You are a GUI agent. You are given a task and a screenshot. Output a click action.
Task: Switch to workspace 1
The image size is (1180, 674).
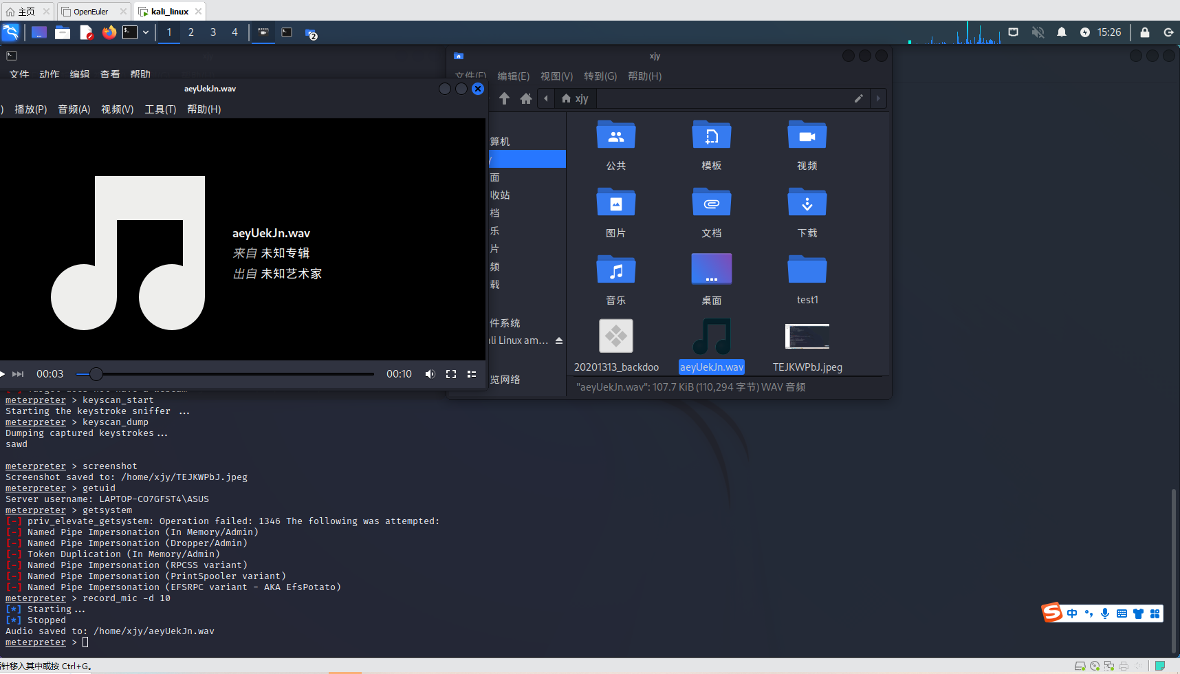point(169,32)
